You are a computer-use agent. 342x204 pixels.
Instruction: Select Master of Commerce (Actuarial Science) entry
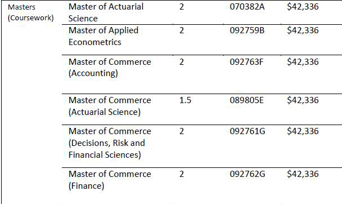(110, 106)
